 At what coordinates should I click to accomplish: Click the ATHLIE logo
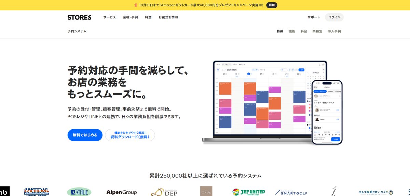(79, 192)
